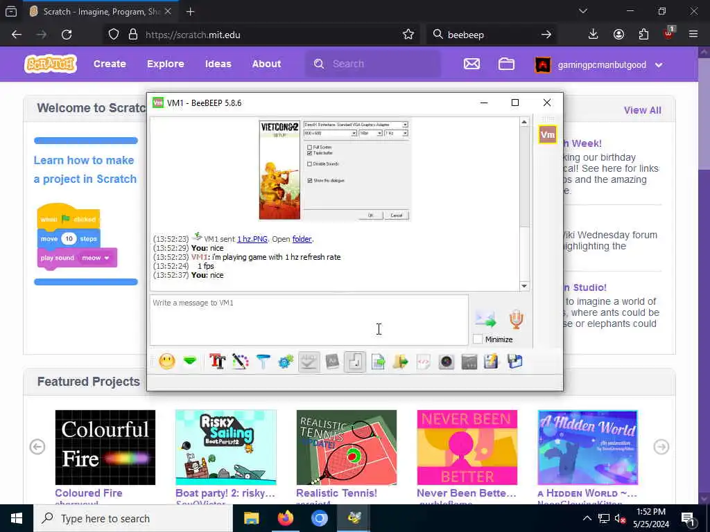This screenshot has width=710, height=532.
Task: Open Create in Scratch navigation
Action: [x=110, y=64]
